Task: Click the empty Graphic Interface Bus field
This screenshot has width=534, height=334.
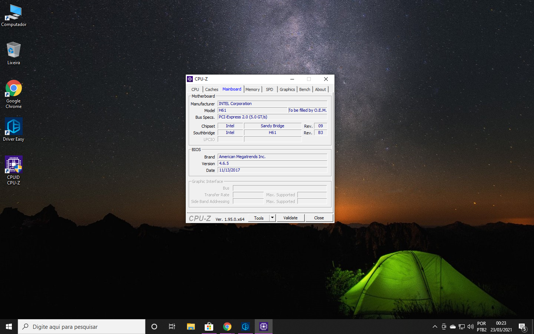Action: [280, 189]
